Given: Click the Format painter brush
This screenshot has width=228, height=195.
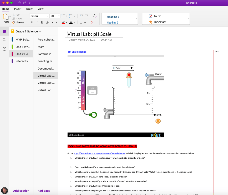Looking at the screenshot, I should click(14, 23).
